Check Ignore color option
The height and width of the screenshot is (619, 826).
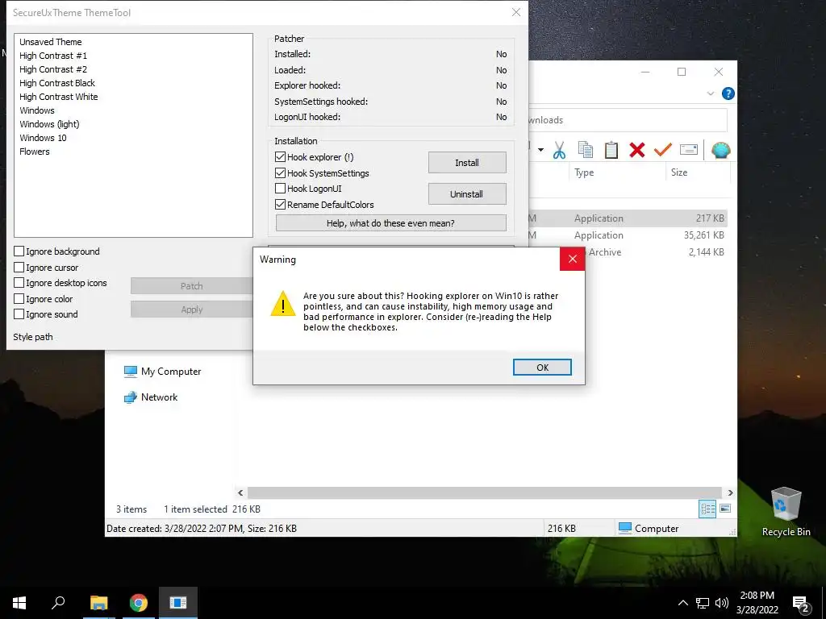pos(19,298)
